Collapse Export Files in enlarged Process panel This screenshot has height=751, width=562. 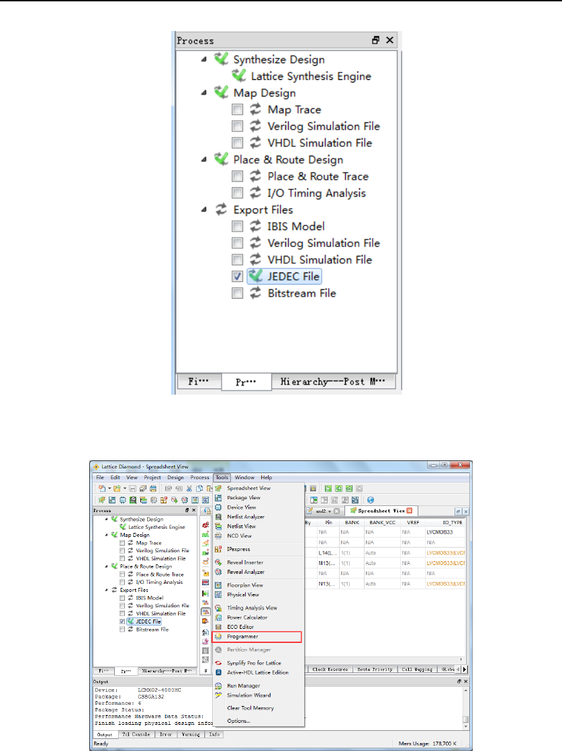point(204,210)
